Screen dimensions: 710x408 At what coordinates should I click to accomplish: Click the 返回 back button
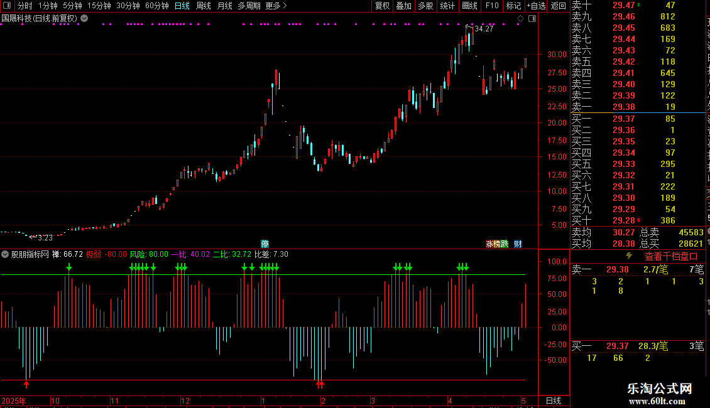click(559, 6)
